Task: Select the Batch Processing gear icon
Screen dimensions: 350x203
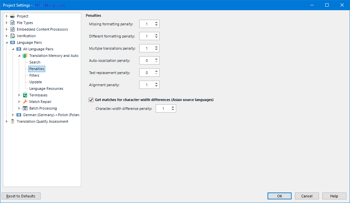Action: 24,108
